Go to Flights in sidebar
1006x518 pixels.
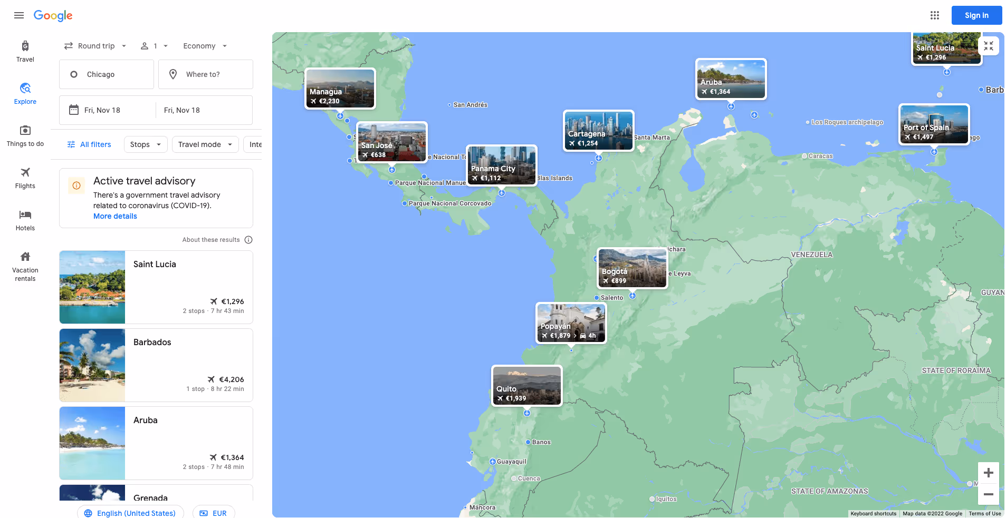click(x=25, y=178)
